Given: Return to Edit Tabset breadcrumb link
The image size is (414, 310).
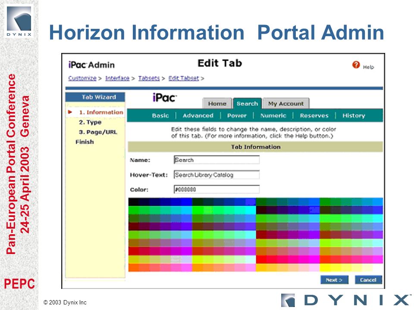Looking at the screenshot, I should click(x=184, y=78).
